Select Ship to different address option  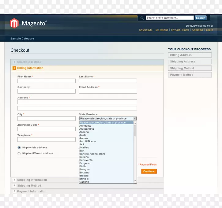pos(19,154)
